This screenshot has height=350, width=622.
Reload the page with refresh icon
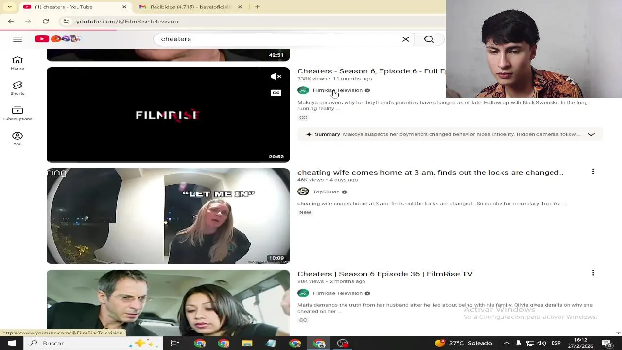coord(46,21)
